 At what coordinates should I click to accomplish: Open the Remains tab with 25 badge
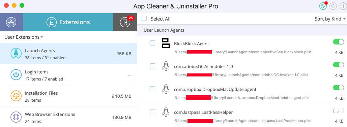click(125, 22)
